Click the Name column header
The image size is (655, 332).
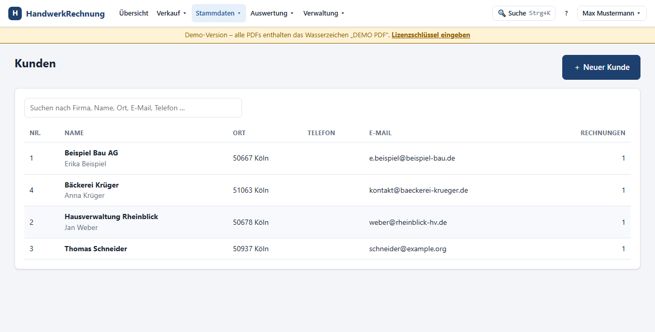coord(74,133)
